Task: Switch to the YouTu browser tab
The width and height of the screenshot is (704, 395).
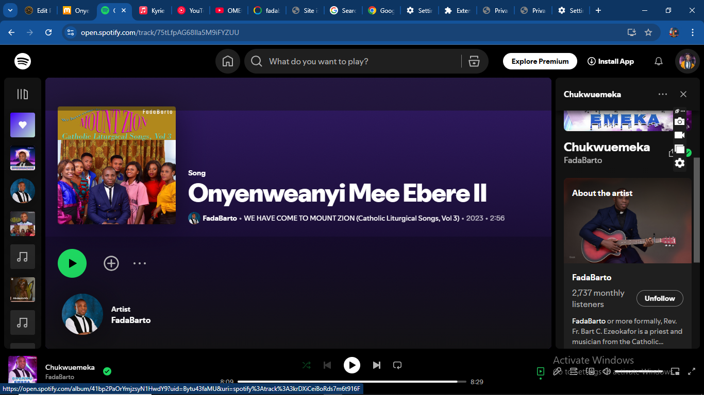Action: pos(191,10)
